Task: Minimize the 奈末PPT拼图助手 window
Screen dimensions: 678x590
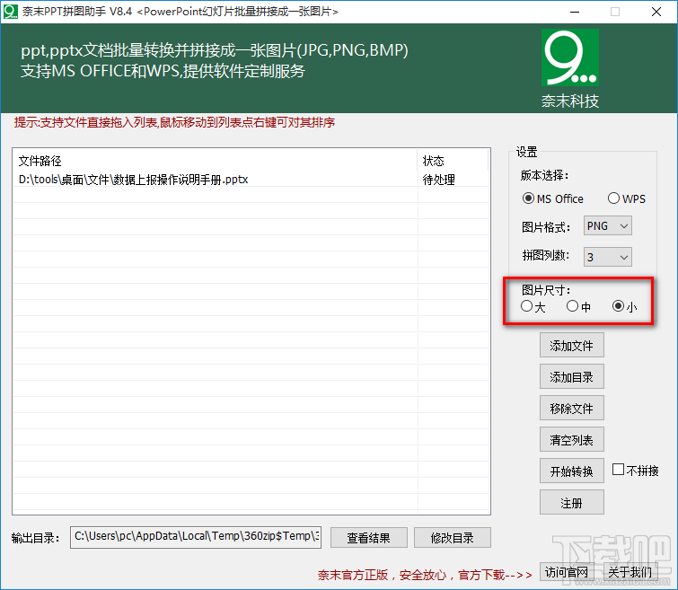Action: [575, 12]
